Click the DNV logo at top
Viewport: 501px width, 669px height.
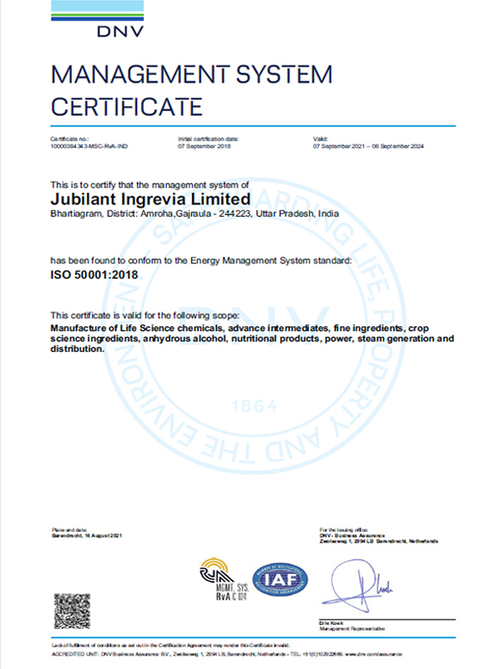(x=97, y=18)
